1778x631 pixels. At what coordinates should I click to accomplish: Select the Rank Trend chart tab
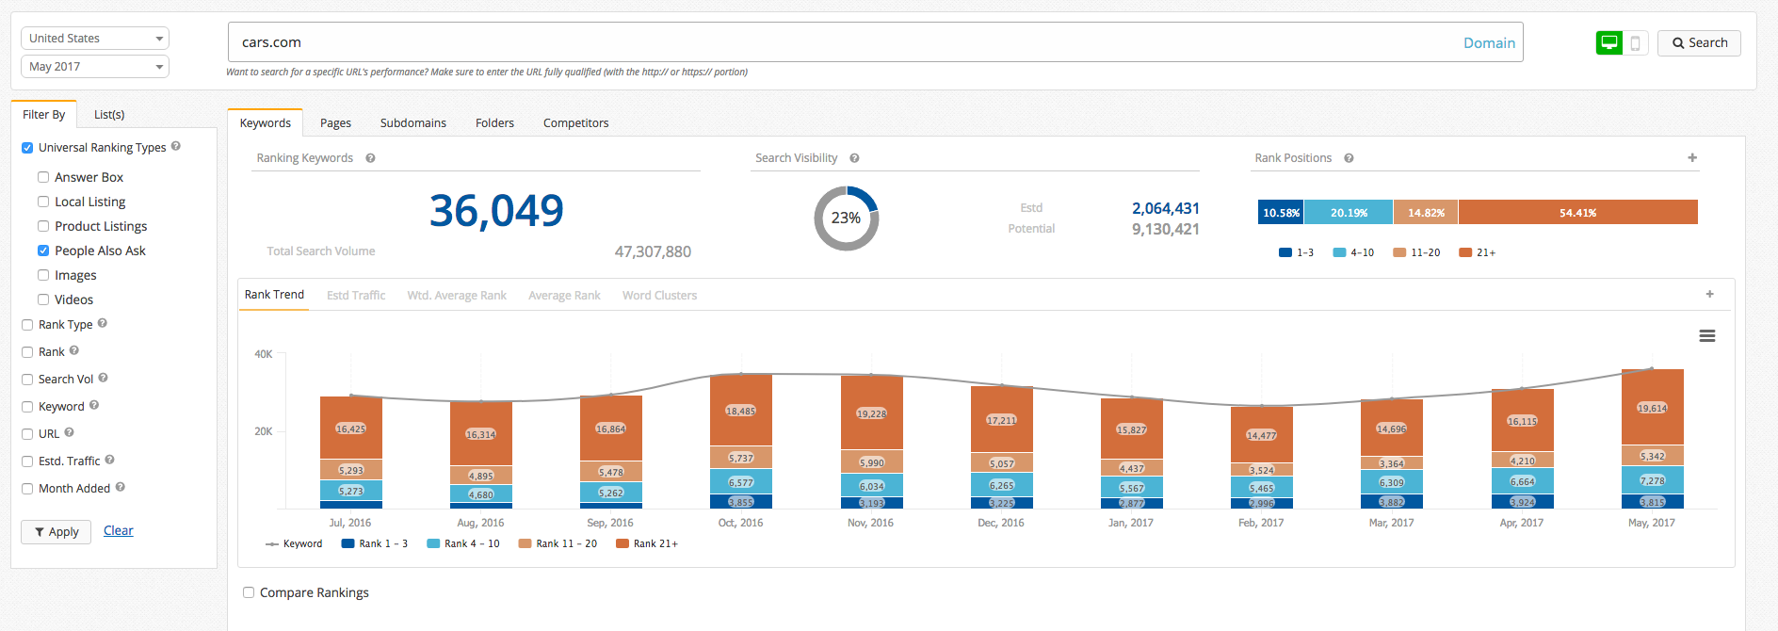coord(274,295)
